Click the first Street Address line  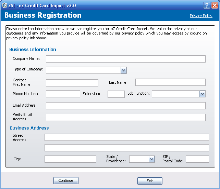coord(127,137)
